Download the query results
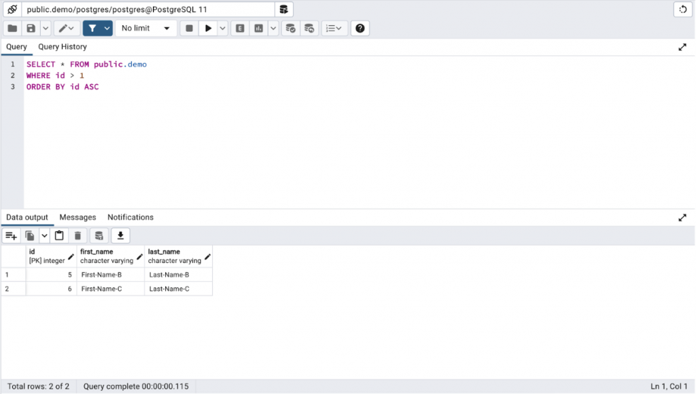The width and height of the screenshot is (696, 394). click(x=120, y=235)
